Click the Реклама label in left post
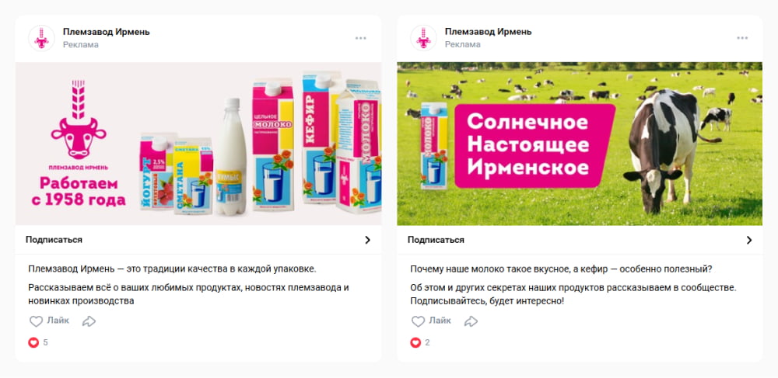 [81, 44]
